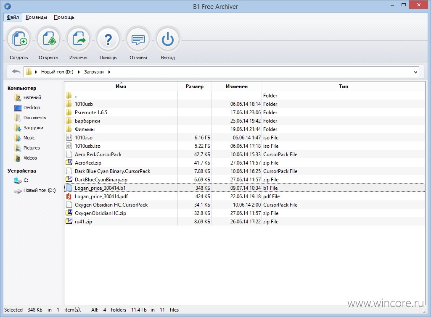This screenshot has height=317, width=431.
Task: Click the 'b1 File' type cell
Action: click(270, 188)
